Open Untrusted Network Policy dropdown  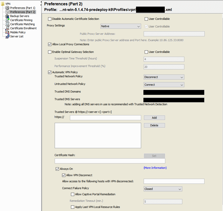(164, 85)
